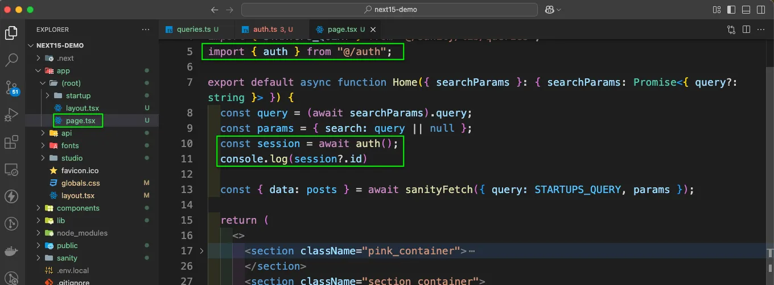Screen dimensions: 774x285
Task: Click the return keyword on line 15
Action: [238, 220]
